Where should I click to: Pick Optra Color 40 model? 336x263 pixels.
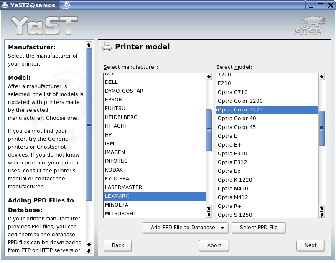267,119
